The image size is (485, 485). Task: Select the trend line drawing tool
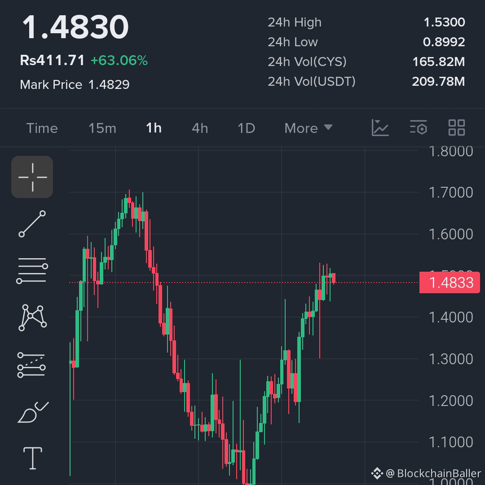tap(32, 224)
